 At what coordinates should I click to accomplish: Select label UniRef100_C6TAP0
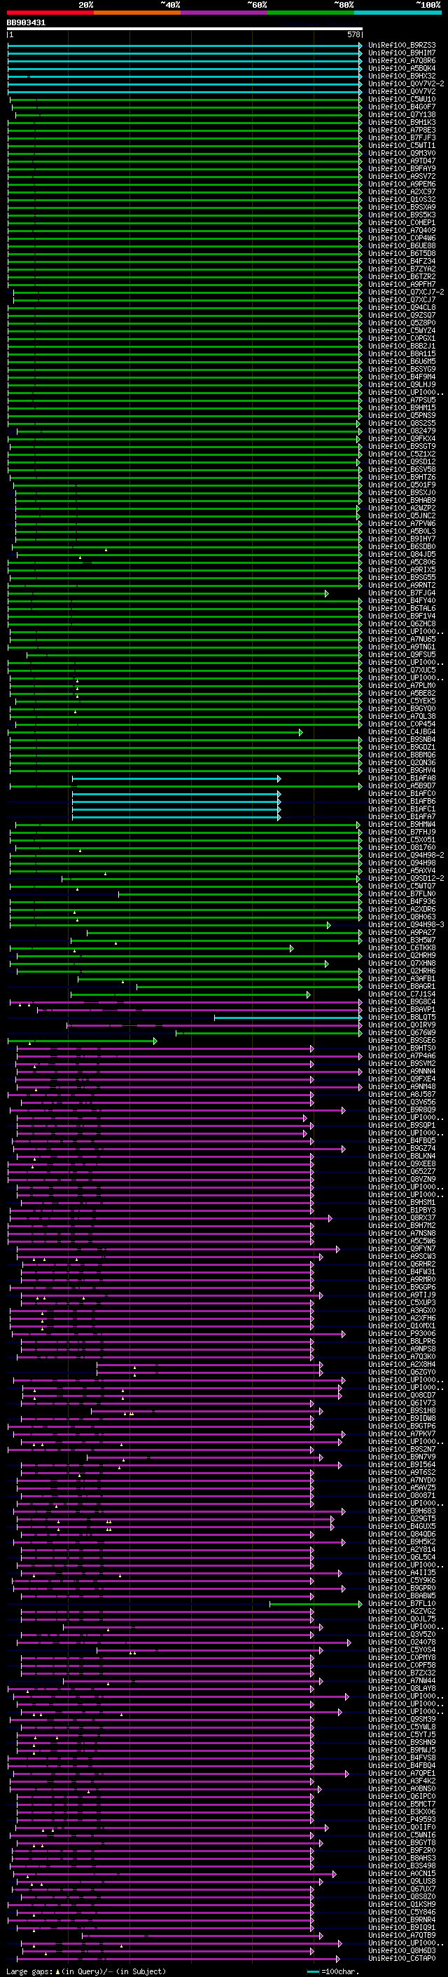click(402, 1959)
